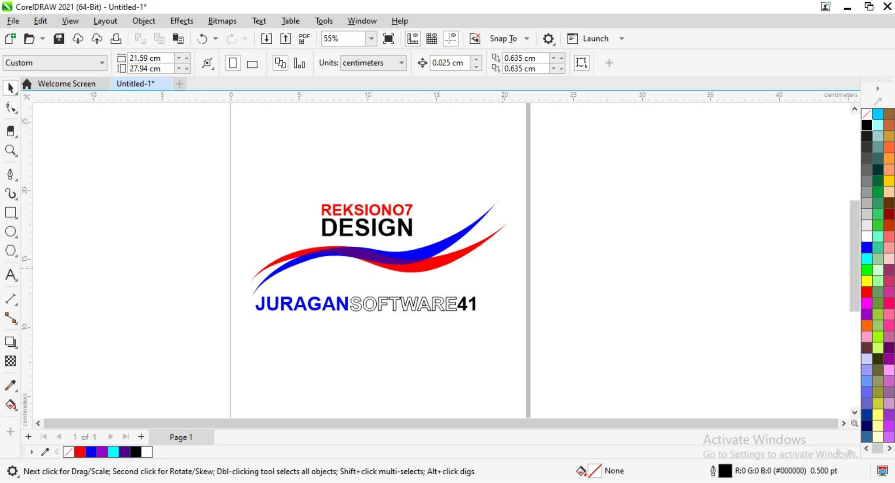Image resolution: width=895 pixels, height=483 pixels.
Task: Start a new document tab
Action: click(x=179, y=83)
